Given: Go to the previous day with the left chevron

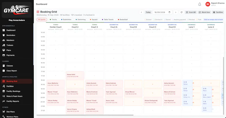Looking at the screenshot, I should 142,12.
